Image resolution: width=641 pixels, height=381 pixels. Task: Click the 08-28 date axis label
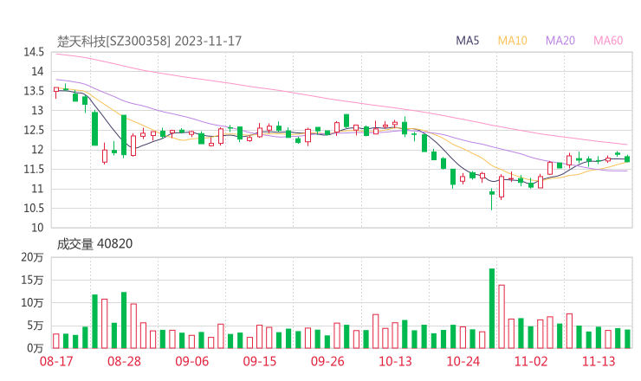point(124,361)
